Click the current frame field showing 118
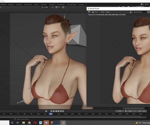The height and width of the screenshot is (125, 150). [x=119, y=111]
